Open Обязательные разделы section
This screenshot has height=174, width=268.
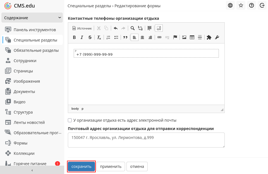(32, 50)
